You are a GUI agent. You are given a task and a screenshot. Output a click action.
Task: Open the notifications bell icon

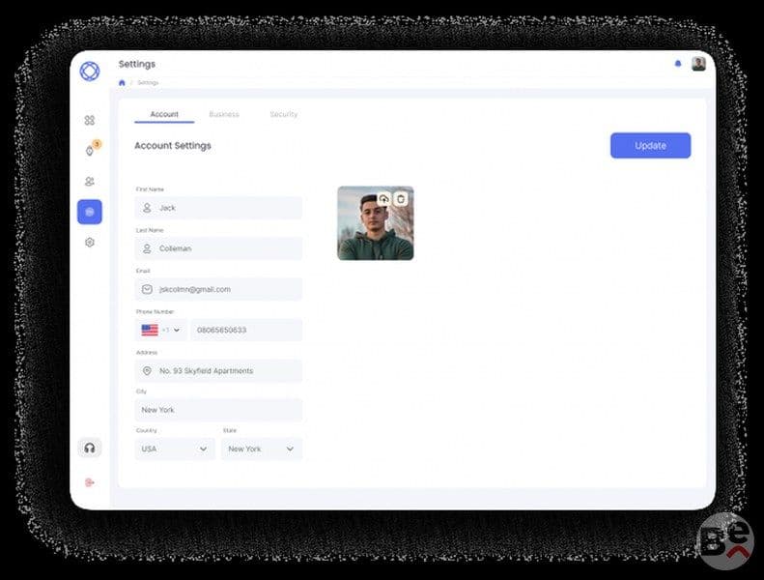click(678, 64)
